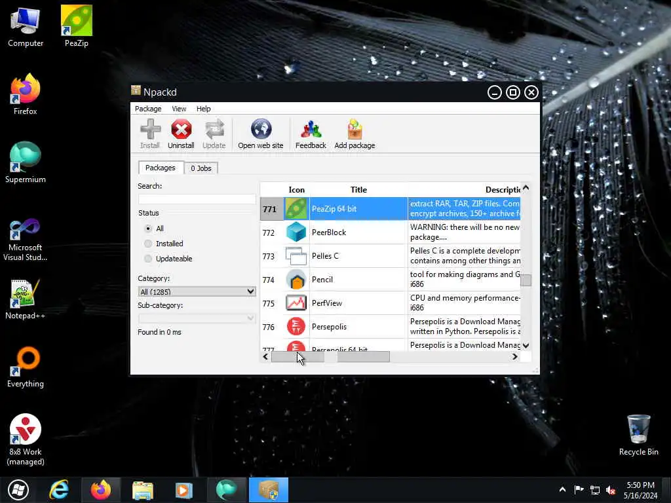This screenshot has height=503, width=671.
Task: Select the PeerBlock cube icon
Action: point(296,233)
